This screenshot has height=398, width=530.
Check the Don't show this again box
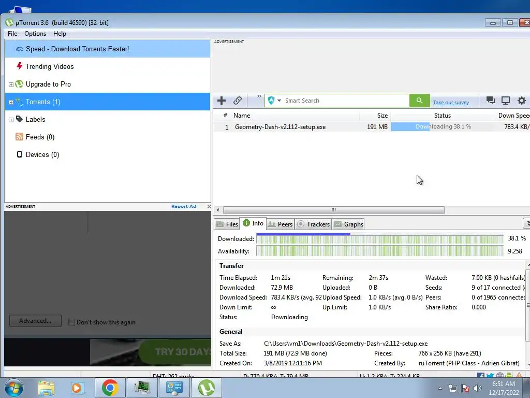[71, 322]
